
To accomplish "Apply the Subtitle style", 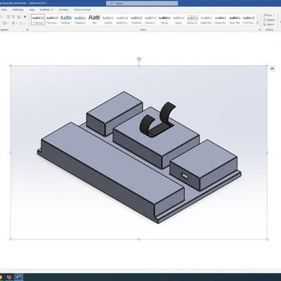I will (108, 20).
